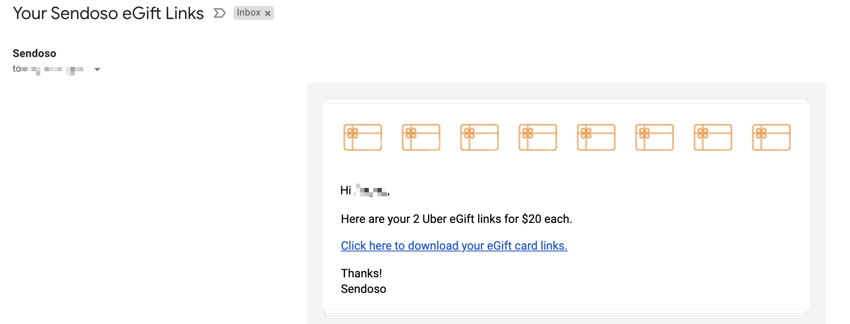Click the Inbox label tag
This screenshot has width=850, height=324.
(249, 13)
